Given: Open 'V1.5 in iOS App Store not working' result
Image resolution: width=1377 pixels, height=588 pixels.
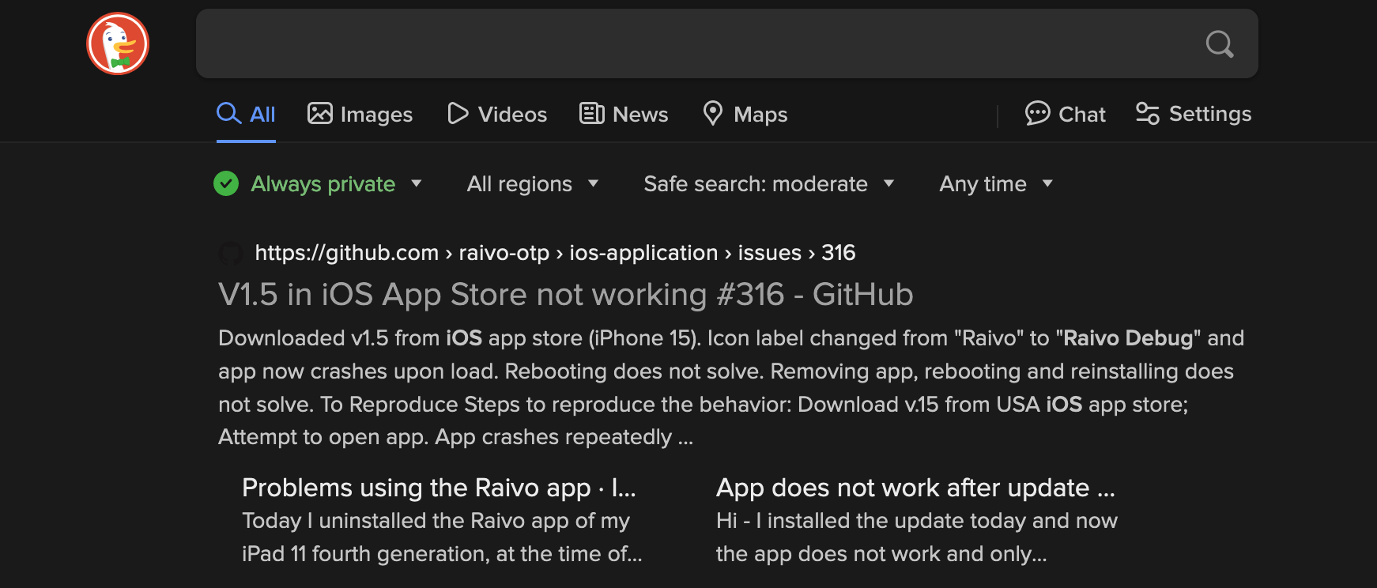Looking at the screenshot, I should click(x=565, y=295).
